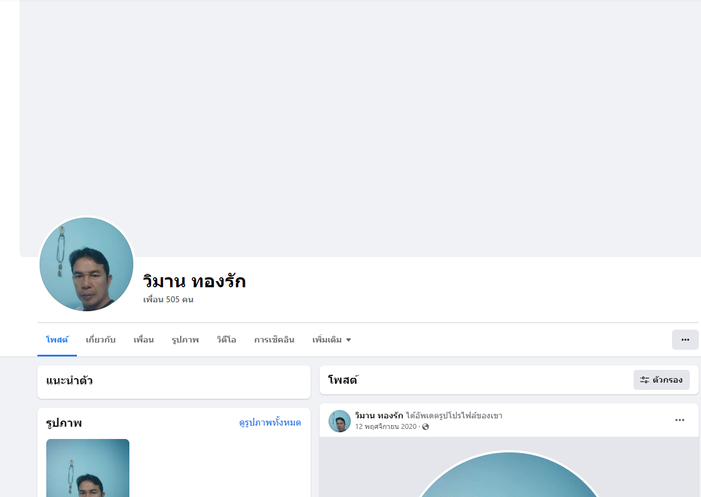Screen dimensions: 701x497
Task: Open the three-dots profile options button
Action: pos(685,340)
